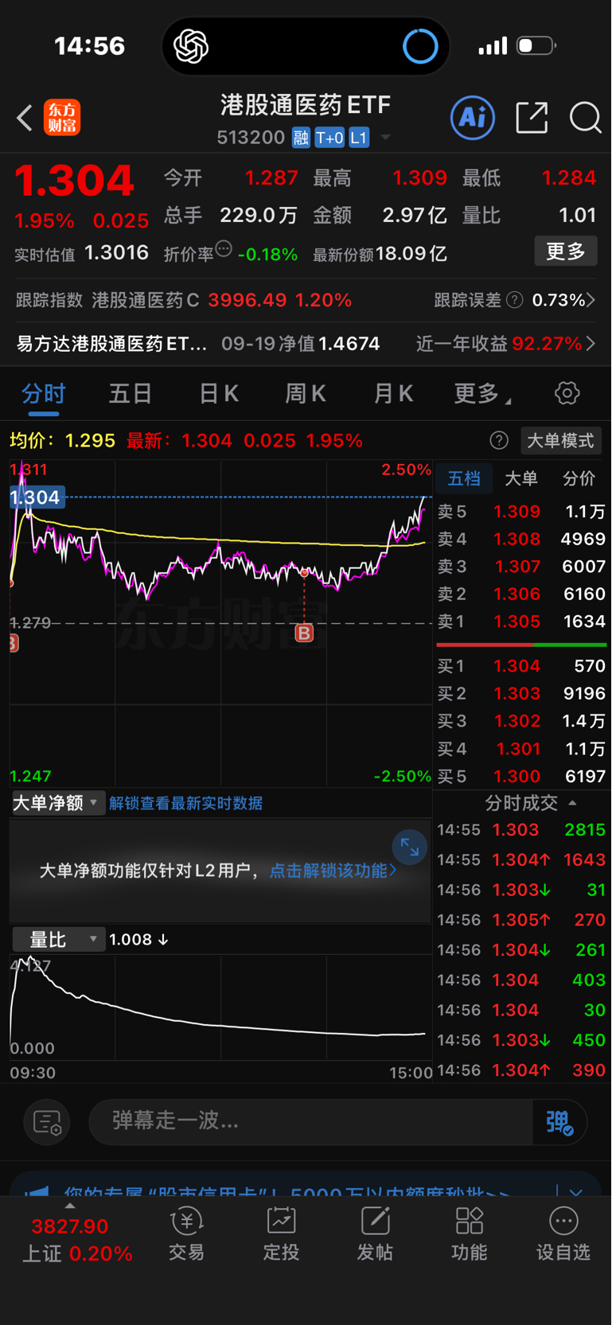Tap the ad banner megaphone icon
This screenshot has width=612, height=1325.
37,1191
